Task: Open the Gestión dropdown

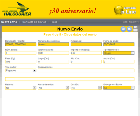Action: [86, 88]
